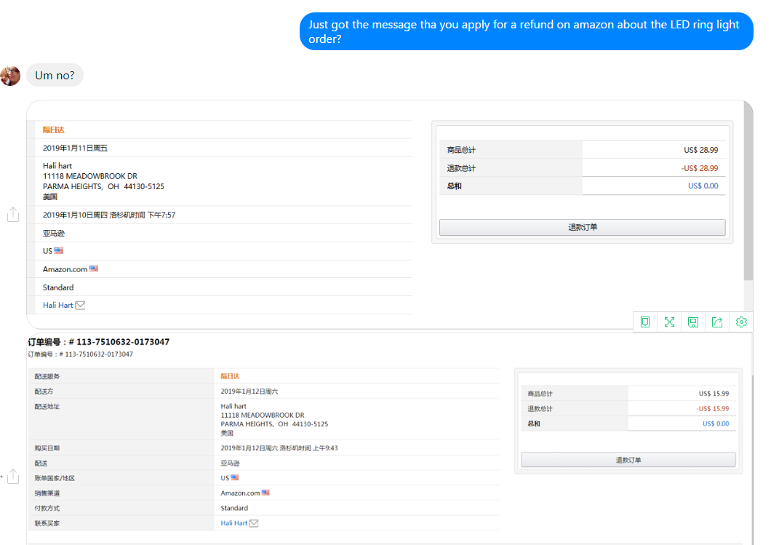Image resolution: width=771 pixels, height=545 pixels.
Task: Click US flag beside Amazon.com in lower screenshot
Action: (x=265, y=493)
